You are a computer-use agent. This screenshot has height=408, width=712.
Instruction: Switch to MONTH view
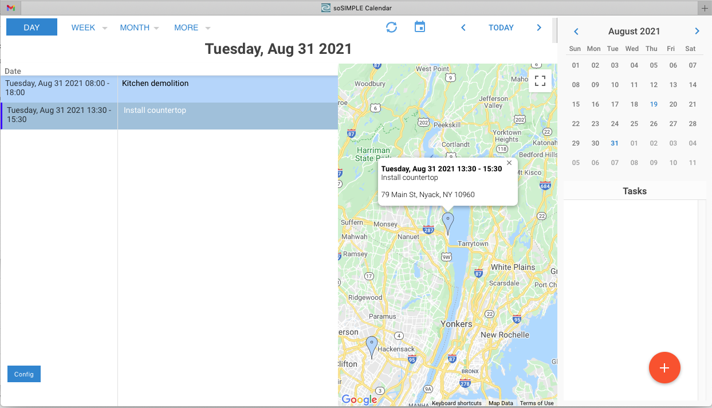click(x=135, y=28)
